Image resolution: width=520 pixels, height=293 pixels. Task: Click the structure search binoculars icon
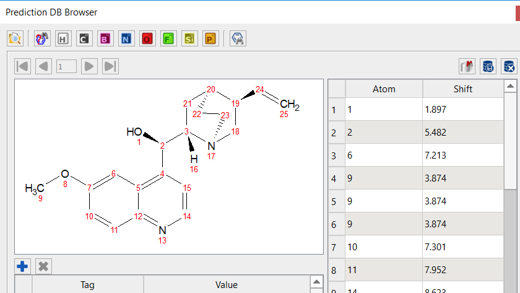(42, 38)
